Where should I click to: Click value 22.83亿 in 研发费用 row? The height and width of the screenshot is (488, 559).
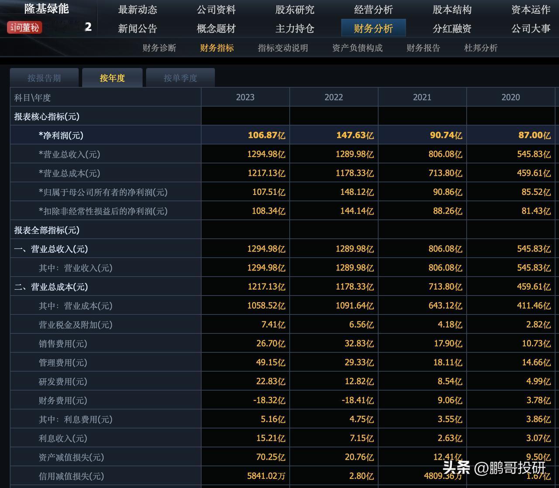coord(271,382)
